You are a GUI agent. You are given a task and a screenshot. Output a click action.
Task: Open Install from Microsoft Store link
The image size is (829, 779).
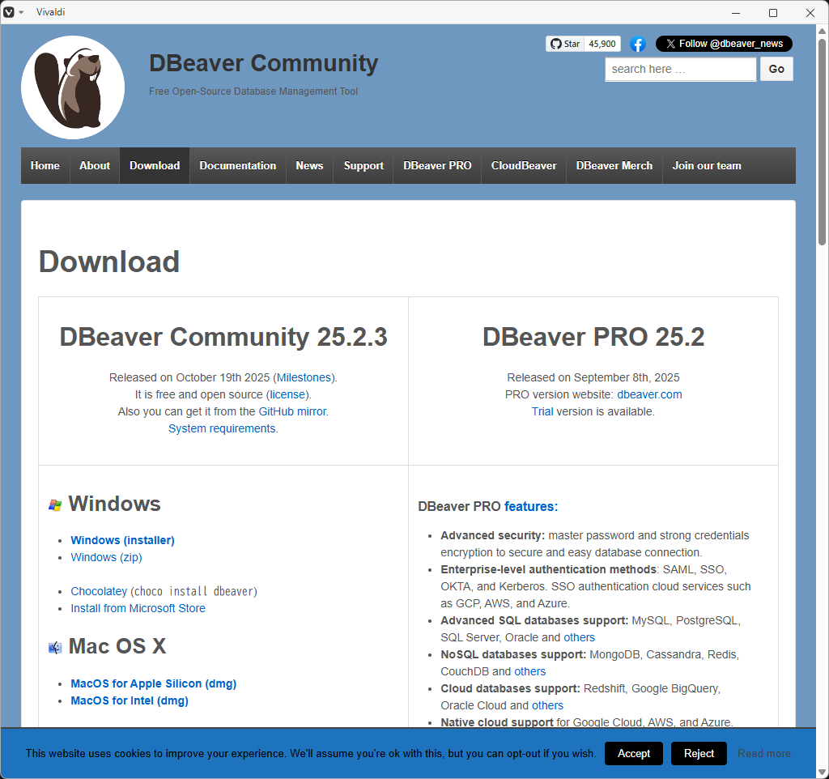(138, 608)
